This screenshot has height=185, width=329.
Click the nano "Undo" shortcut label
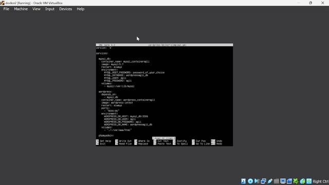click(219, 141)
